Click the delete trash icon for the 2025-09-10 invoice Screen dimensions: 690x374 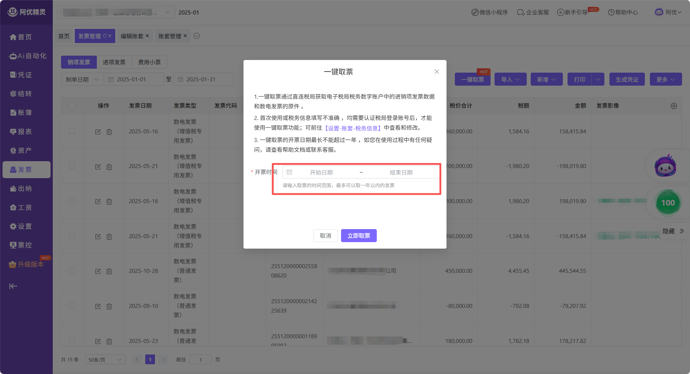point(109,306)
